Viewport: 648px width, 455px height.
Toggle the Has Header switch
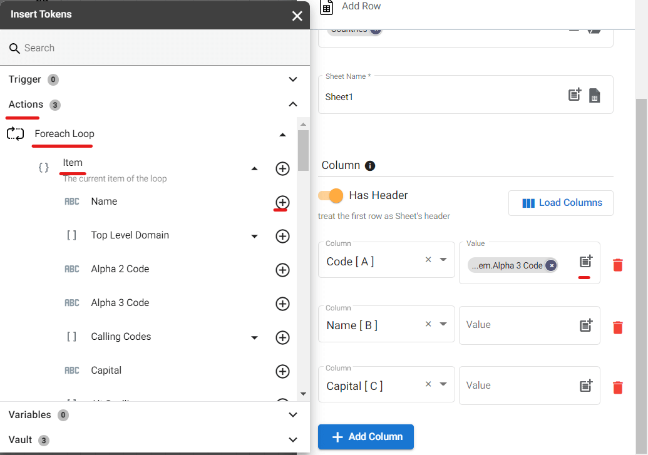coord(331,195)
